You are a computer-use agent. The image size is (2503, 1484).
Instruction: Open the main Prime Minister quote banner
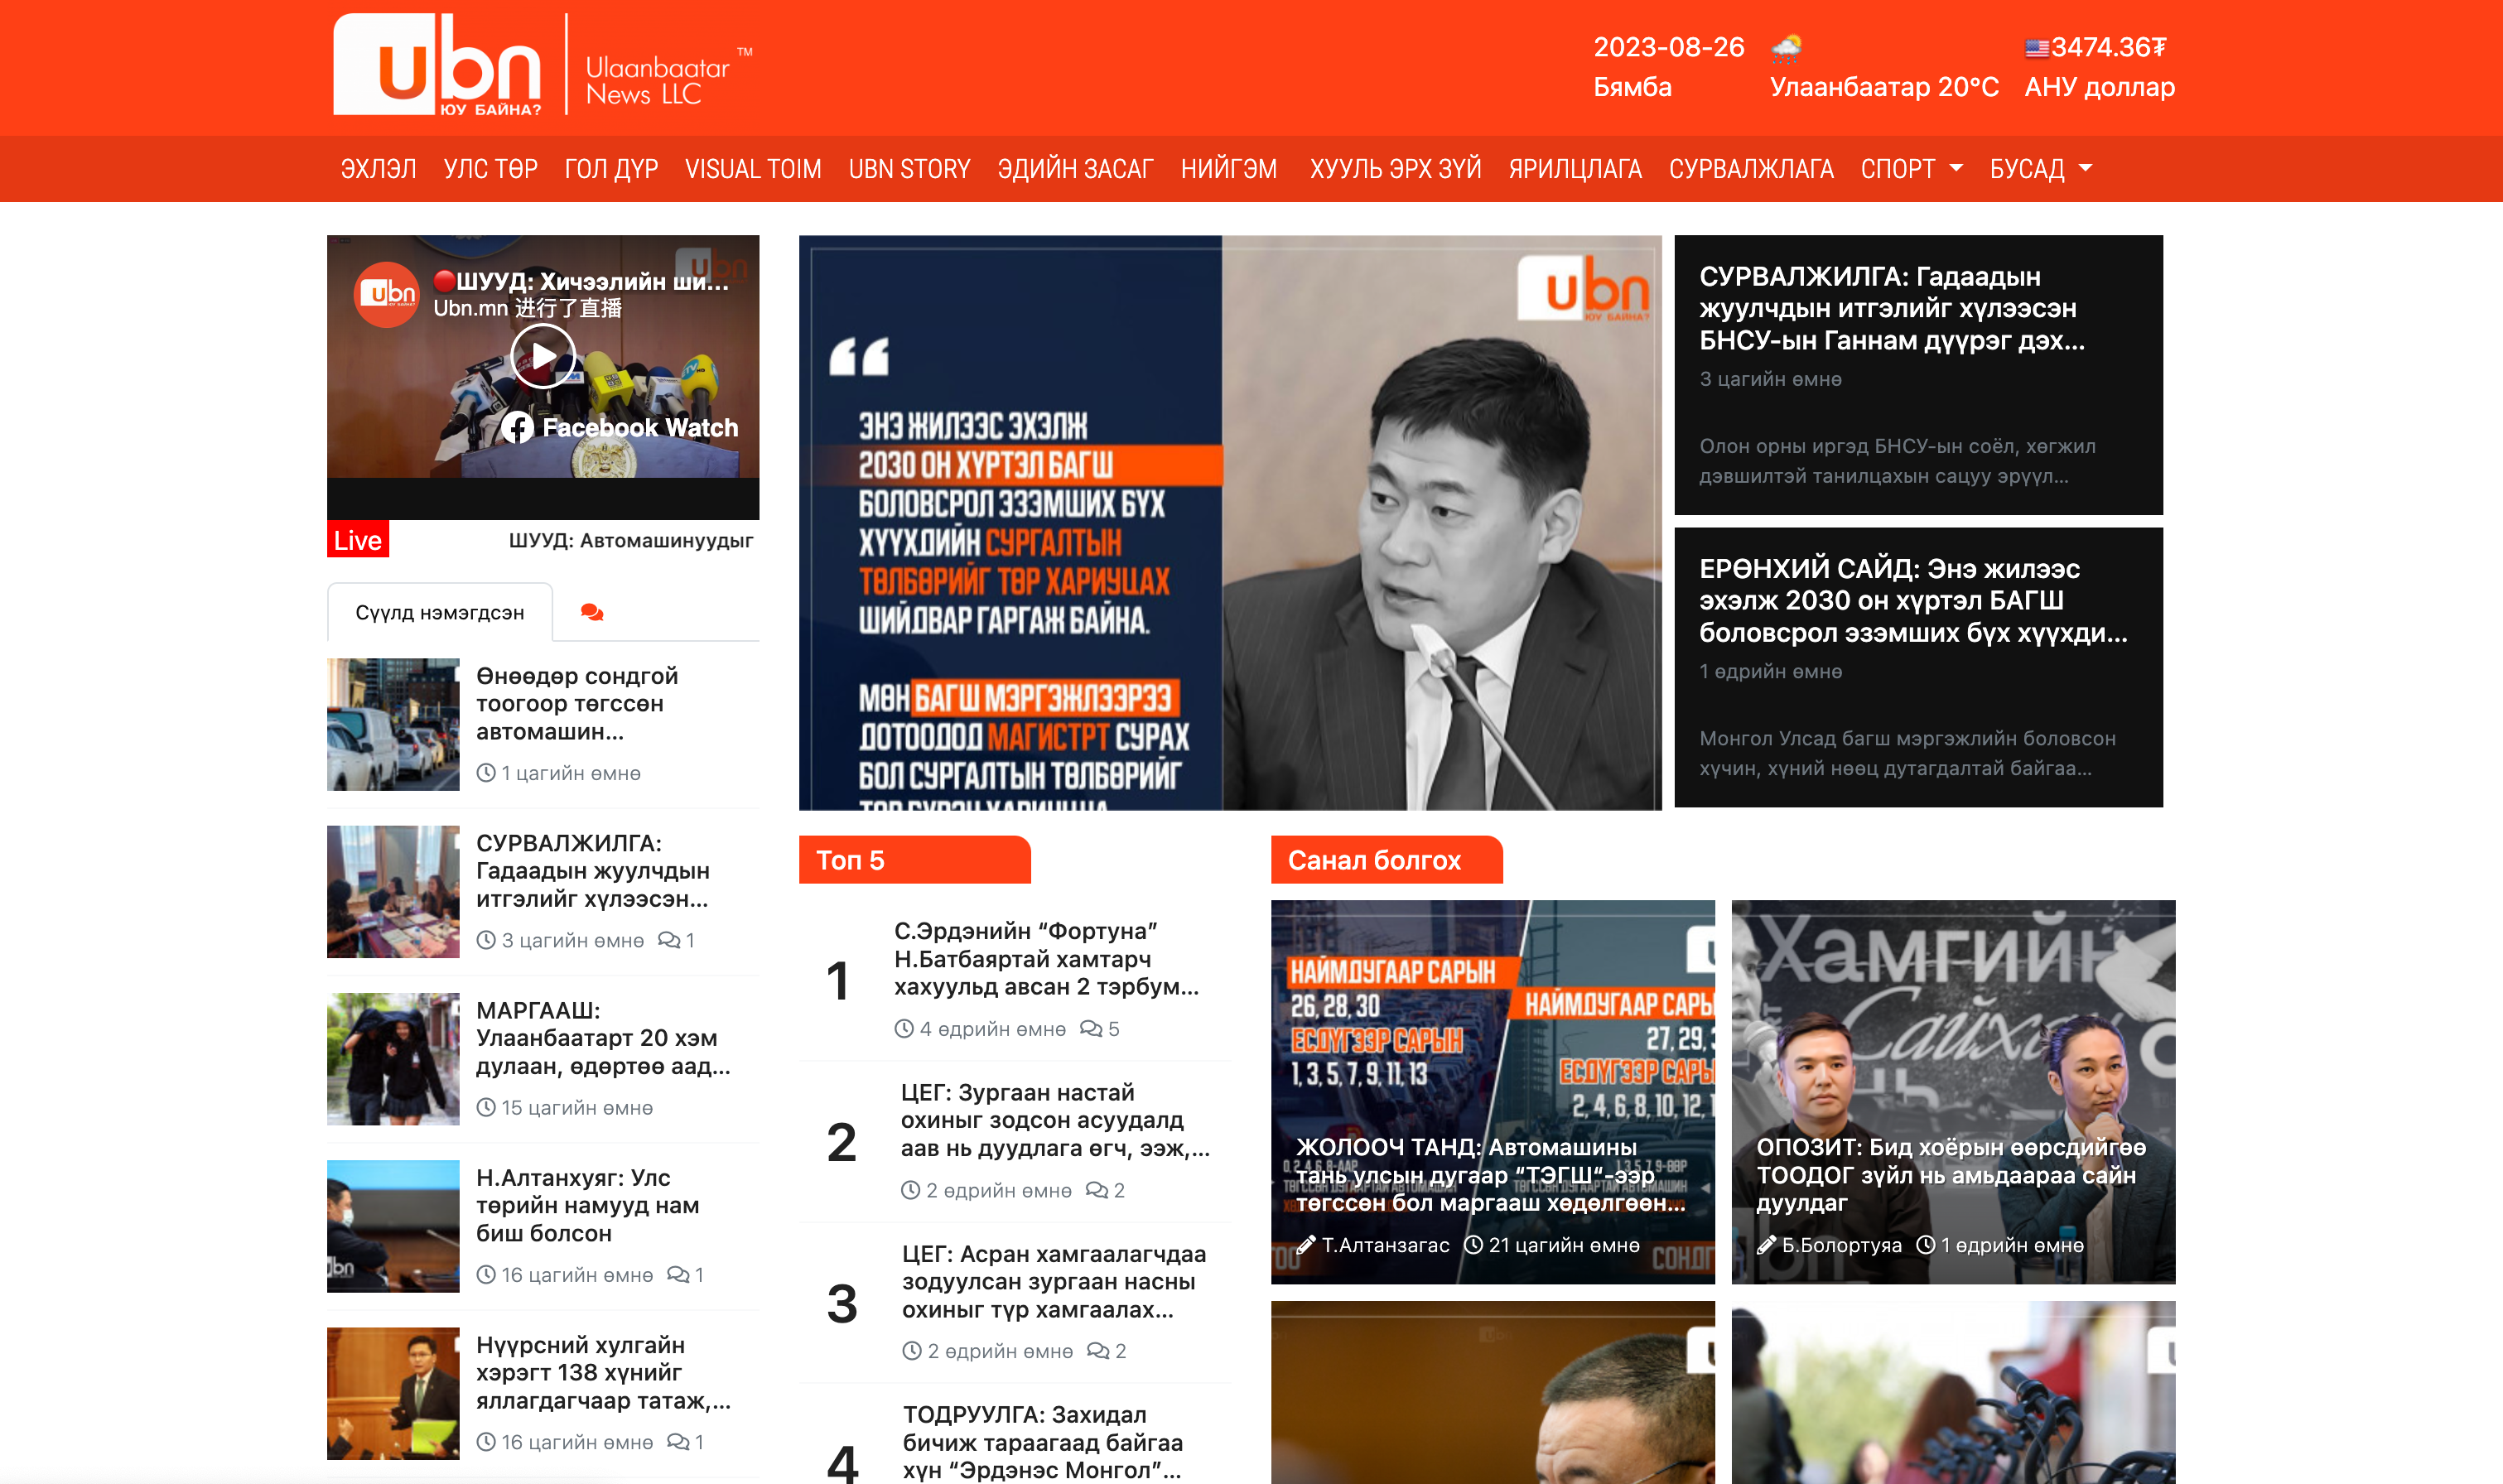pyautogui.click(x=1229, y=522)
